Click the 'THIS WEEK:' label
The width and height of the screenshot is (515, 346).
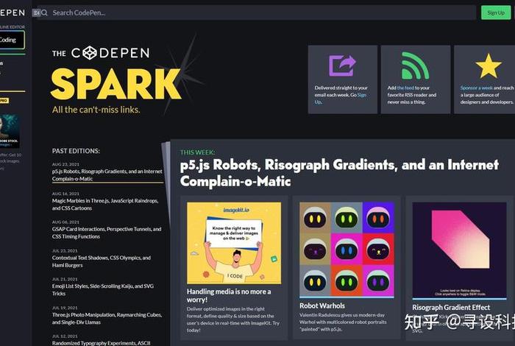click(197, 152)
